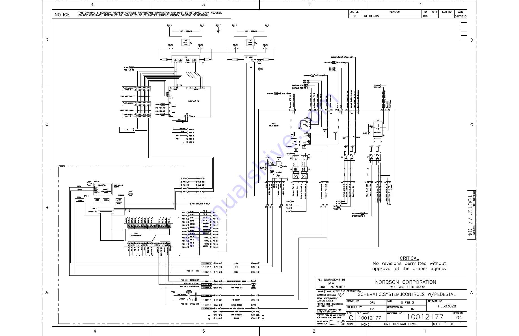Click the SCALE: NONE field
Image resolution: width=519 pixels, height=336 pixels.
tap(358, 324)
